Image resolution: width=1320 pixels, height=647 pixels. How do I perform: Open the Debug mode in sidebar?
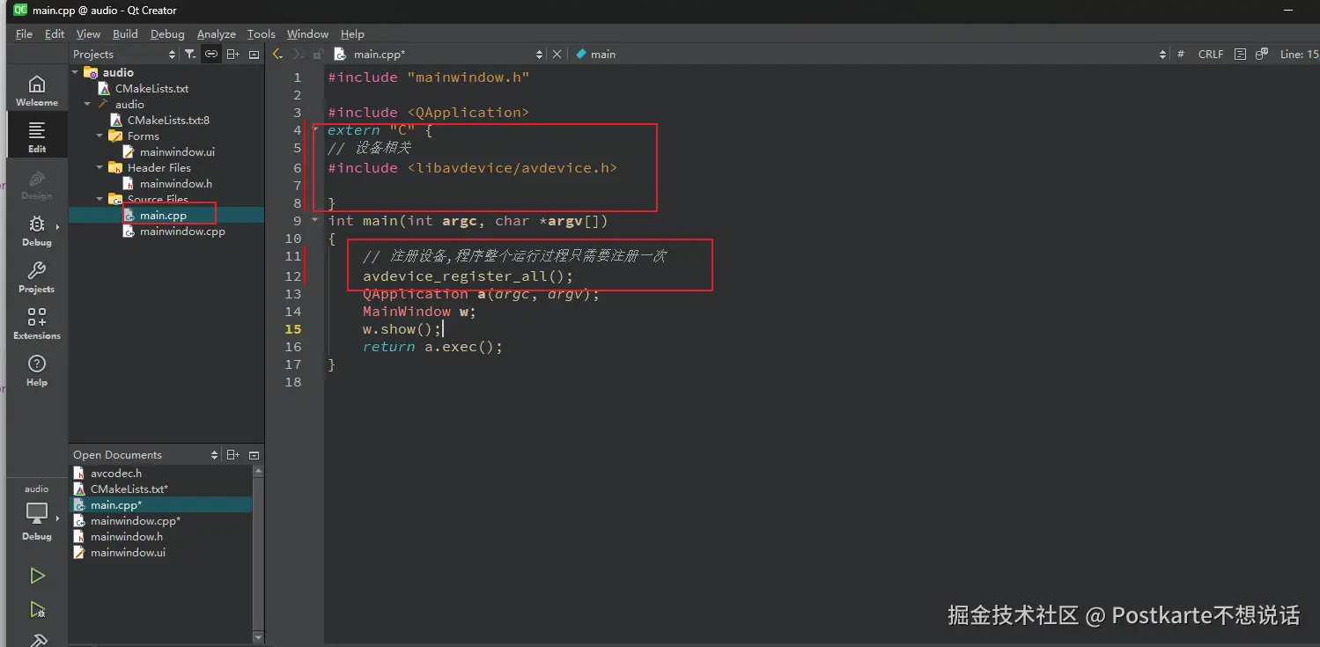37,231
